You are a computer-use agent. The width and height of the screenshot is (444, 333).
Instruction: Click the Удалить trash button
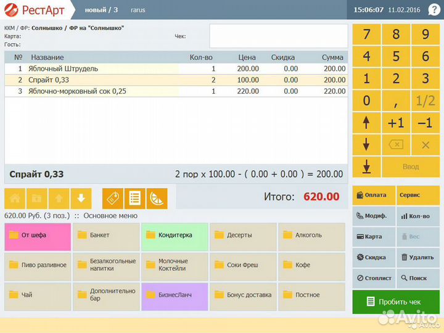point(418,257)
